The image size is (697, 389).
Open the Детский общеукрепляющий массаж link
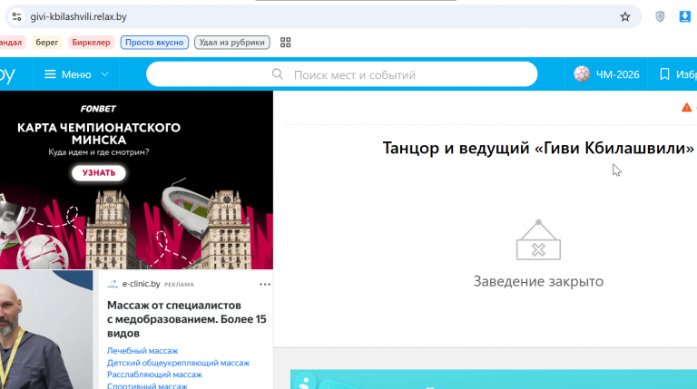[x=178, y=363]
